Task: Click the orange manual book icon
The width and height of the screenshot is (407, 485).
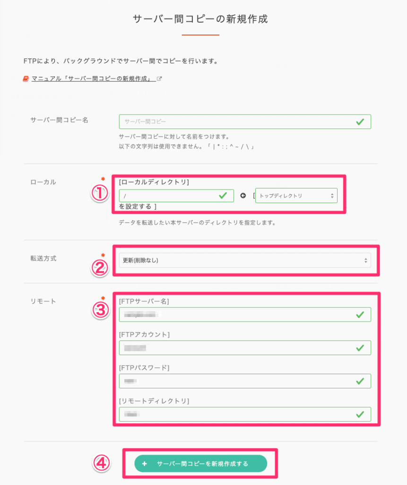Action: 26,79
